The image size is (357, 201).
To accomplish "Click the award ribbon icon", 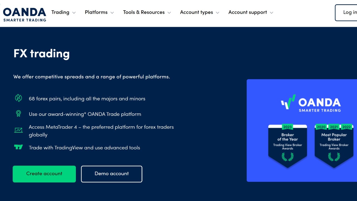I will [18, 113].
